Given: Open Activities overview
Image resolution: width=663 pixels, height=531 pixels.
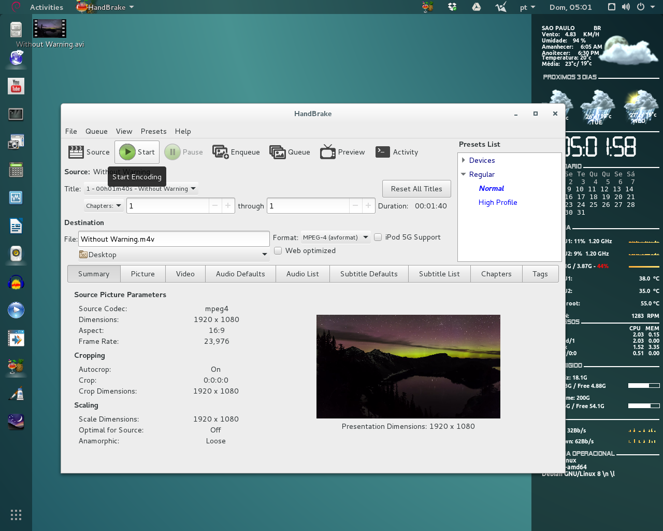Looking at the screenshot, I should pyautogui.click(x=47, y=7).
